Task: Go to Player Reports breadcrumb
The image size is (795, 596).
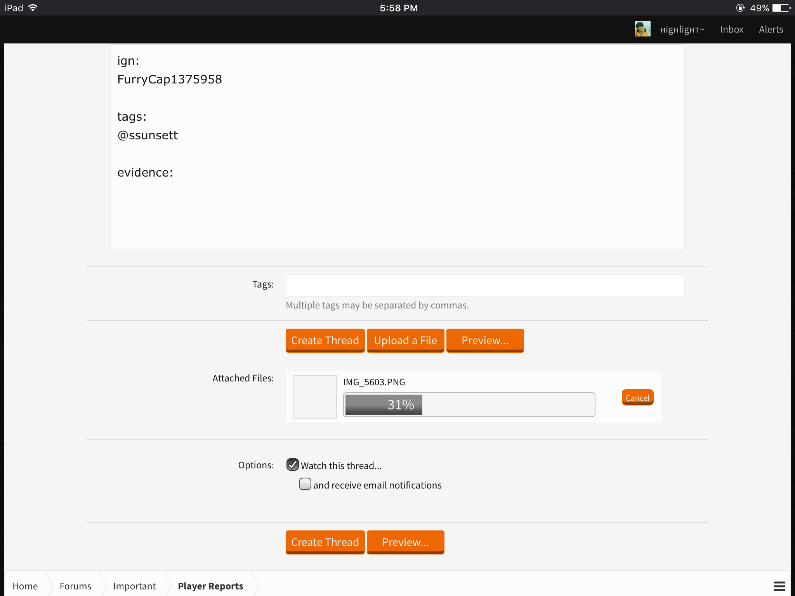Action: 210,586
